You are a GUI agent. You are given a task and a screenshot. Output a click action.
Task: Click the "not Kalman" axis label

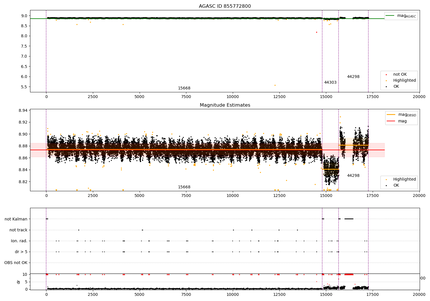point(16,219)
